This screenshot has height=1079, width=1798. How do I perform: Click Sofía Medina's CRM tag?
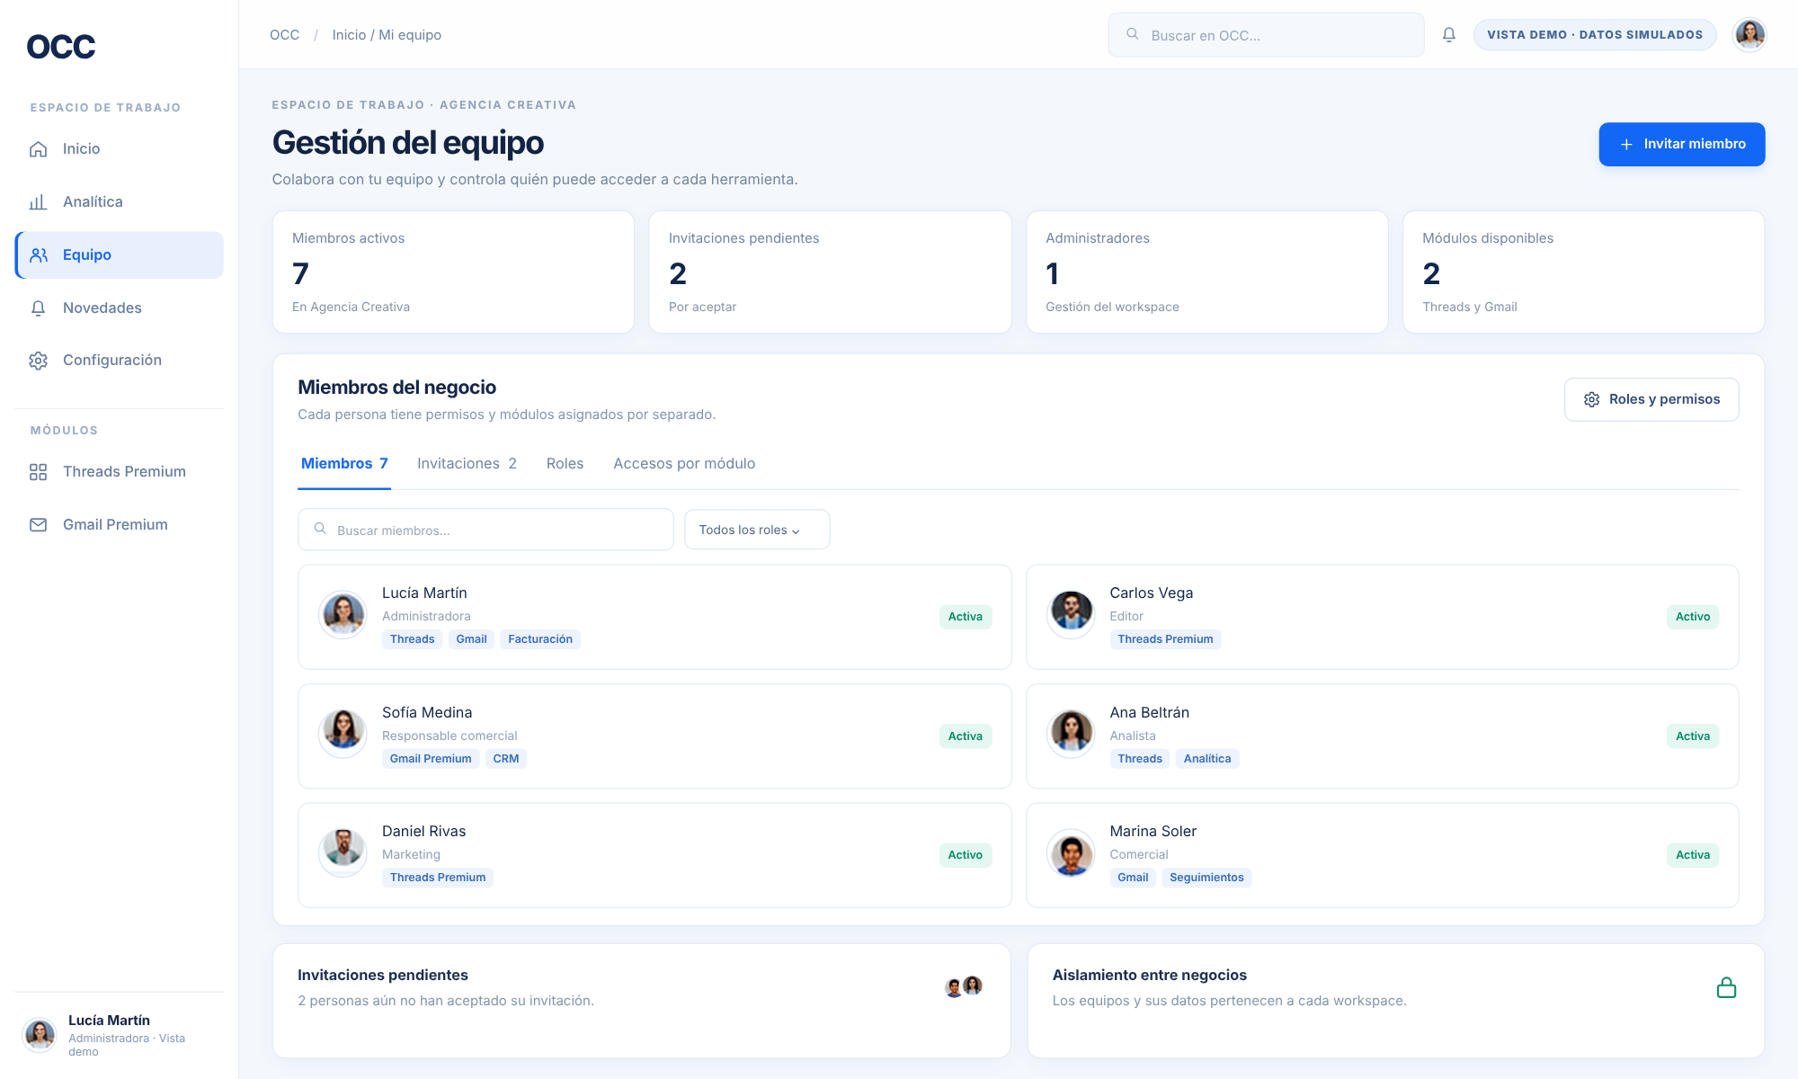[x=506, y=759]
